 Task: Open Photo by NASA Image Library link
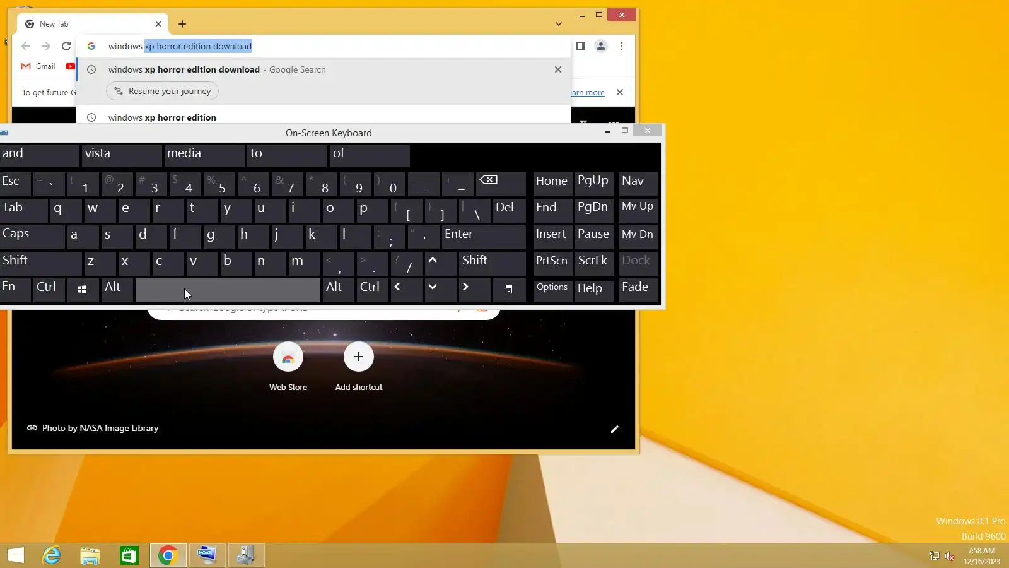(x=100, y=428)
